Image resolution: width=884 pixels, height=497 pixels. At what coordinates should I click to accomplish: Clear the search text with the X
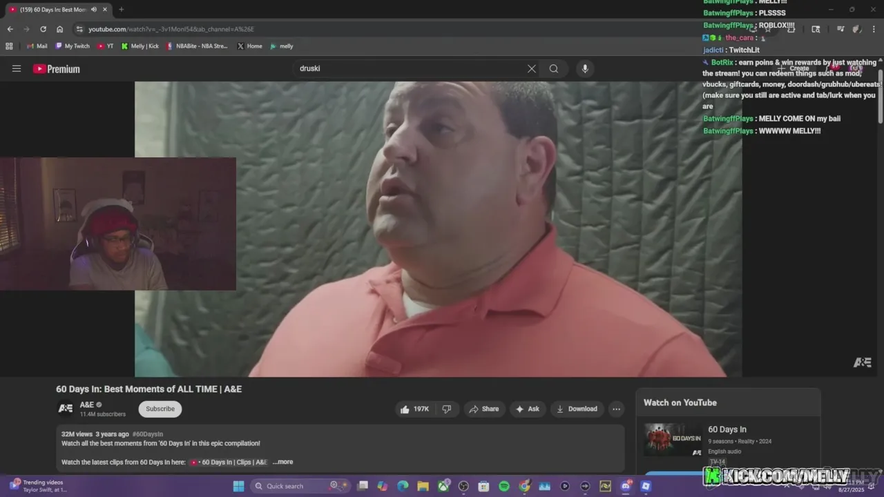[x=532, y=68]
